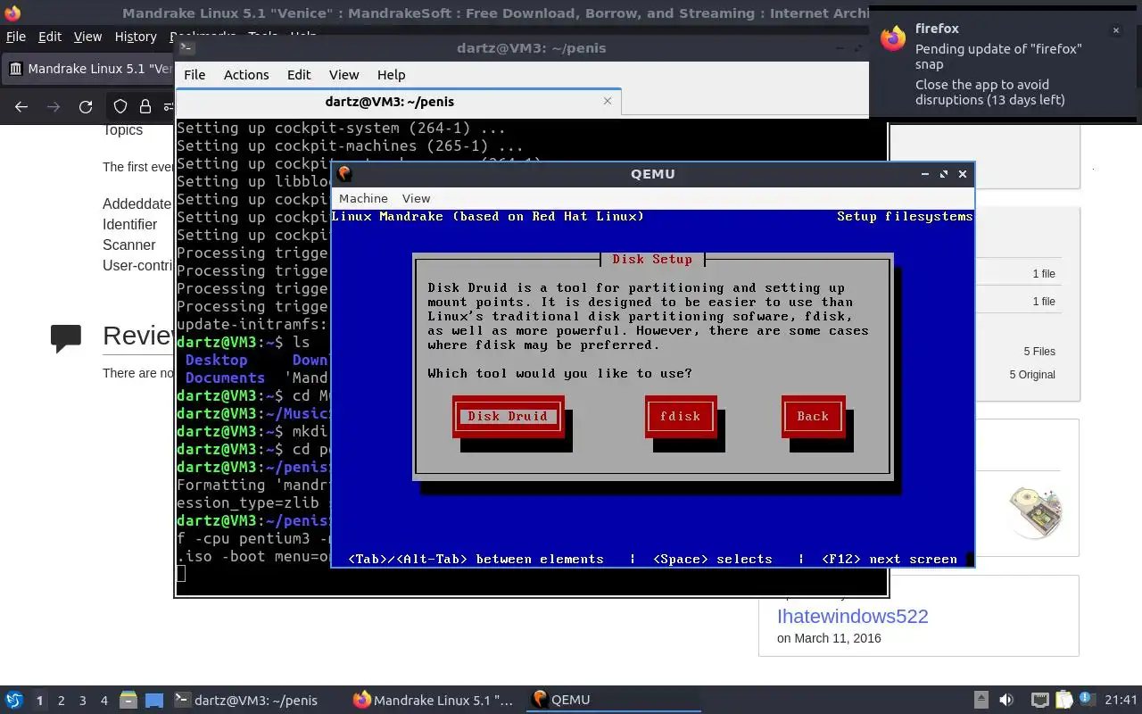
Task: Open Firefox File menu
Action: (x=15, y=37)
